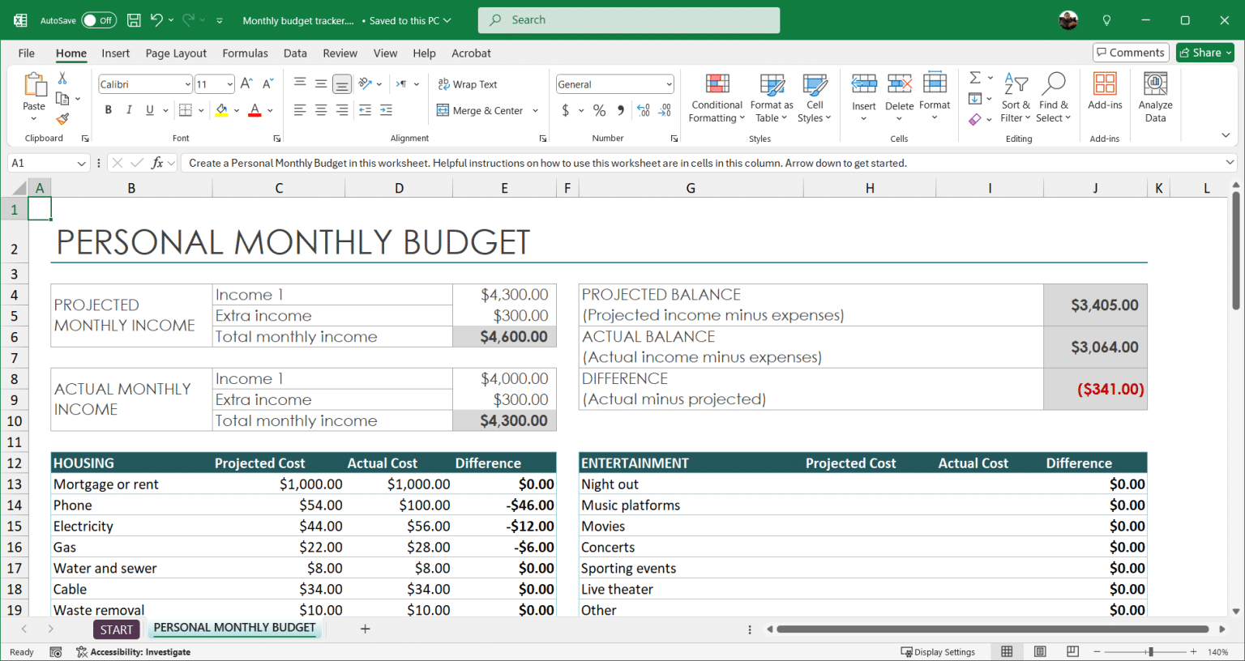The width and height of the screenshot is (1245, 661).
Task: Toggle bold formatting
Action: 108,109
